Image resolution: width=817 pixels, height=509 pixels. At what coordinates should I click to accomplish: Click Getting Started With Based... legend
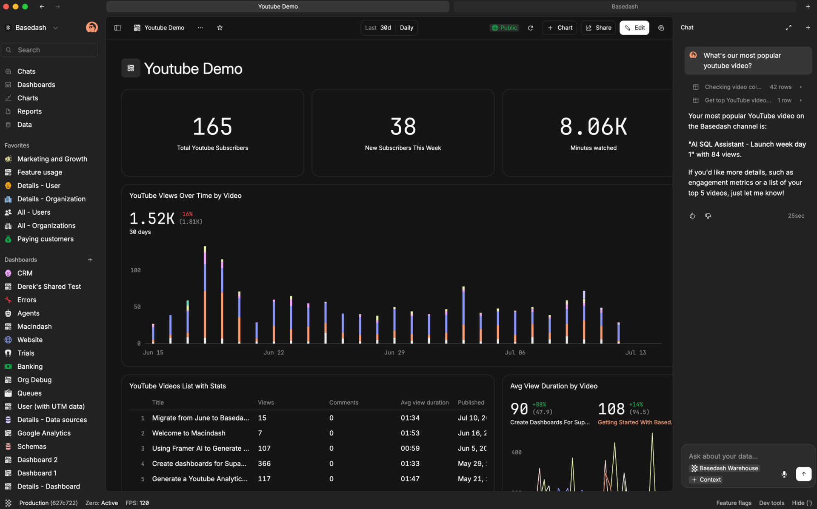(634, 422)
